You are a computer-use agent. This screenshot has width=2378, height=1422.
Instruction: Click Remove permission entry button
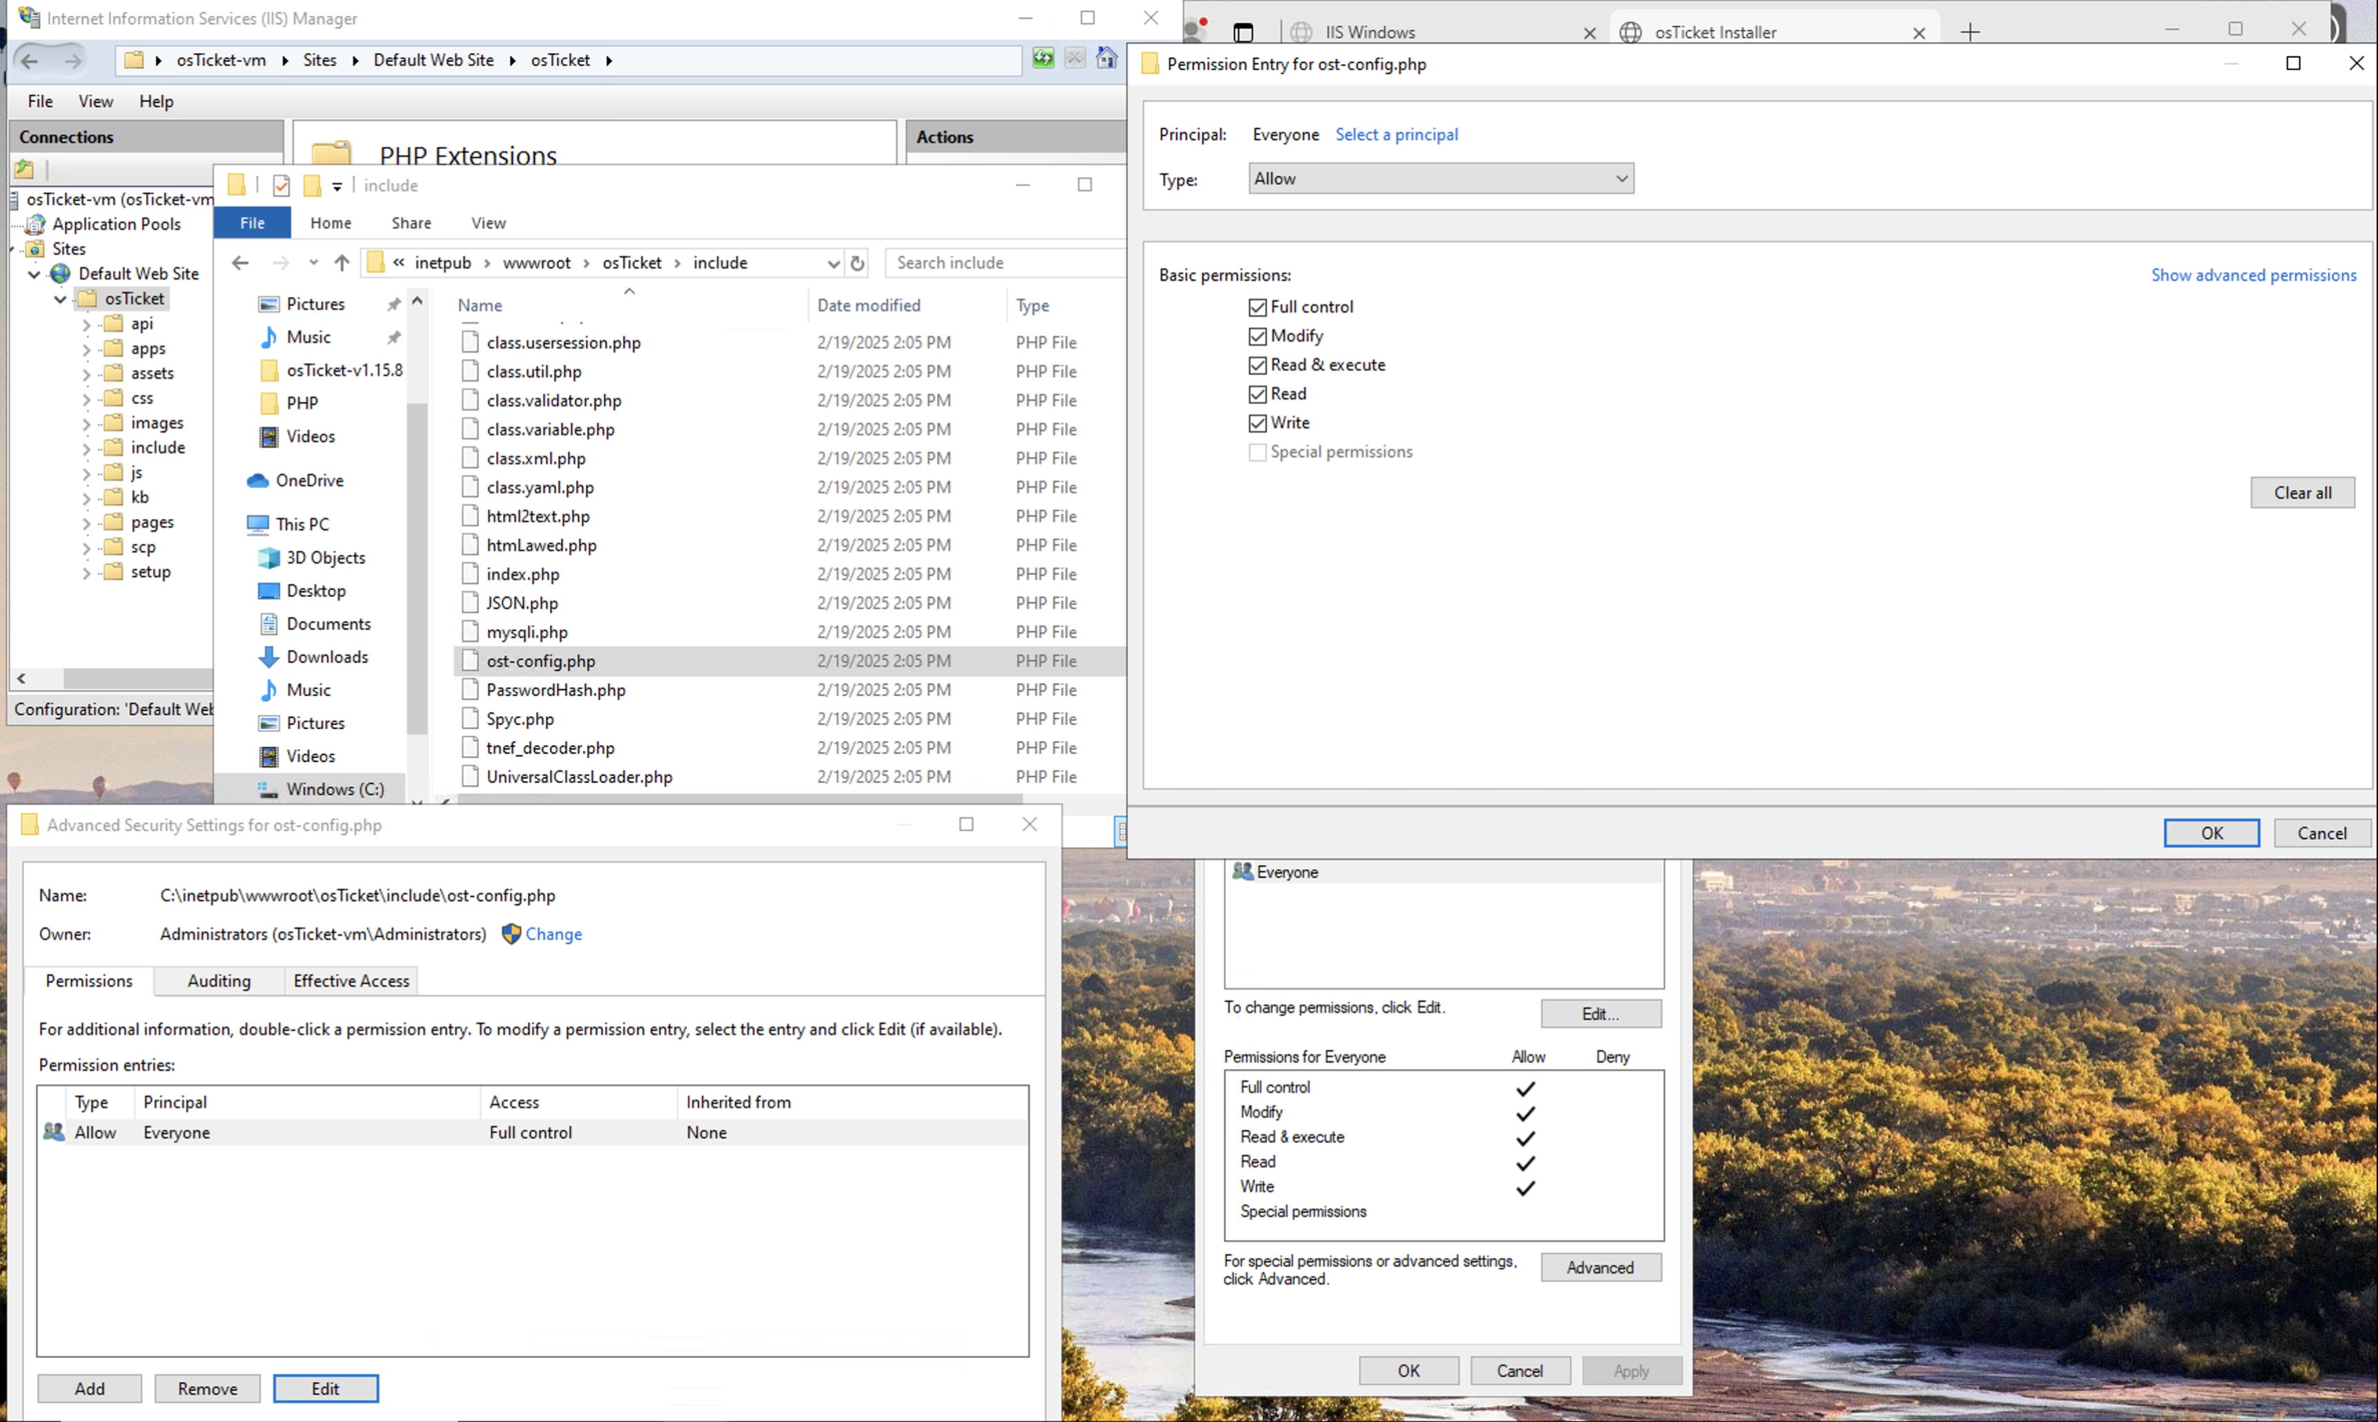pyautogui.click(x=207, y=1388)
